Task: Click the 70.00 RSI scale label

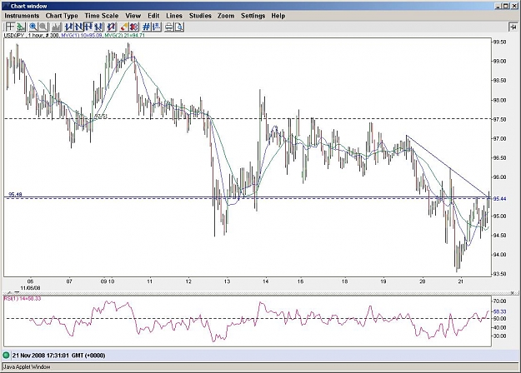Action: point(499,301)
